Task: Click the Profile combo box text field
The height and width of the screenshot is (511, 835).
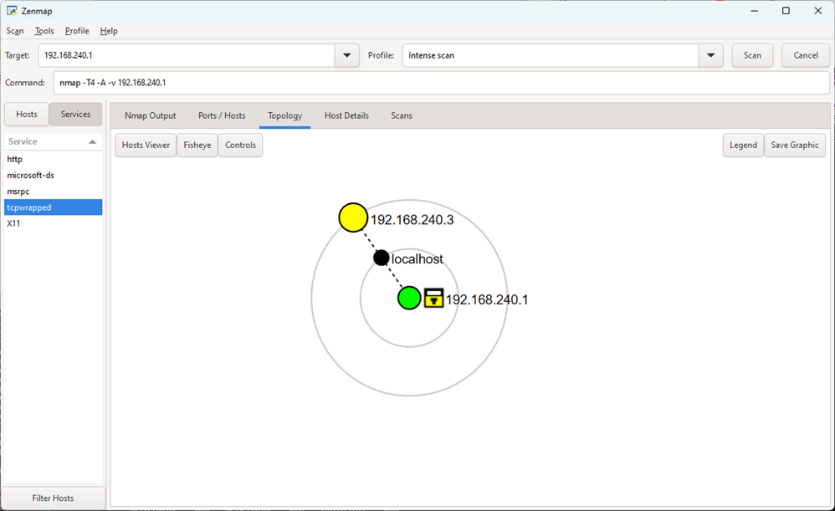Action: [x=551, y=55]
